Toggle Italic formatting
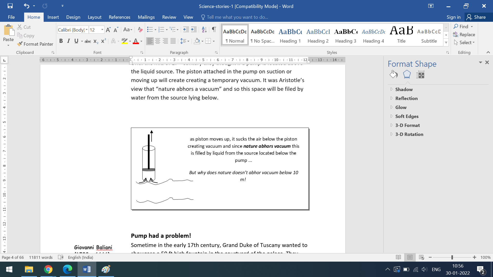This screenshot has width=493, height=277. pyautogui.click(x=69, y=41)
